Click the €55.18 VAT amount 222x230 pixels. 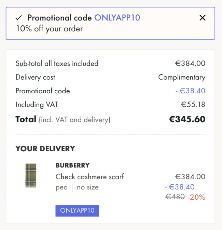[193, 105]
